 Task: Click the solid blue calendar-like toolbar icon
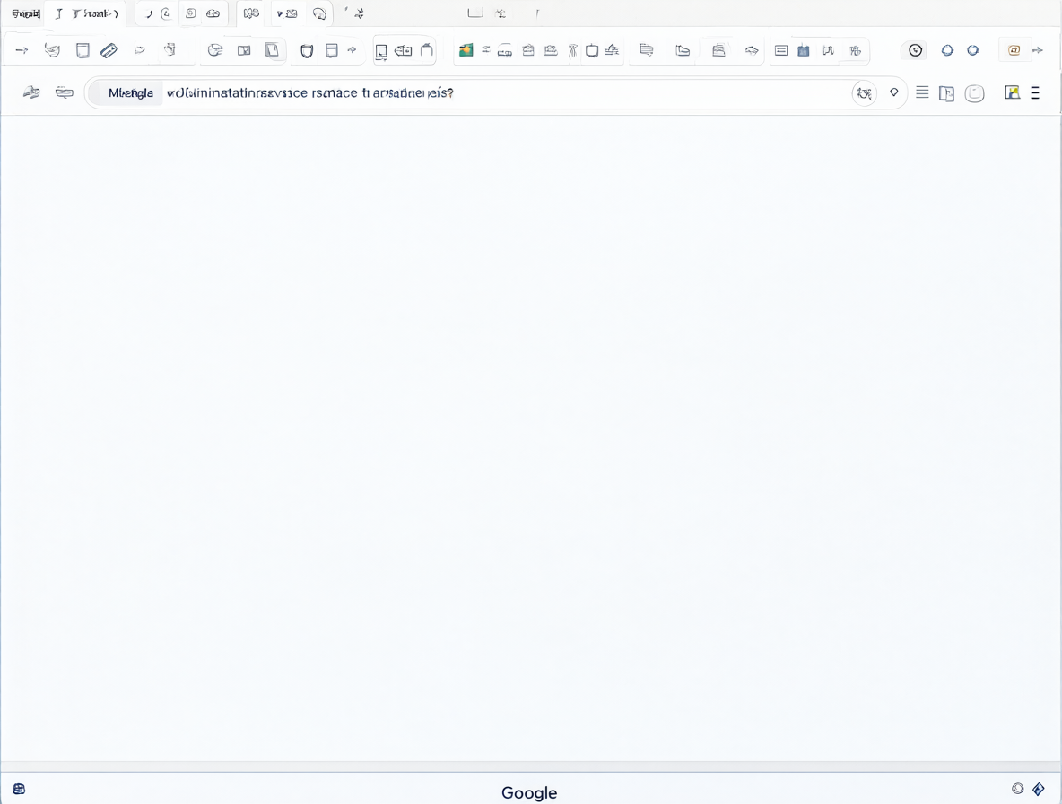[804, 50]
